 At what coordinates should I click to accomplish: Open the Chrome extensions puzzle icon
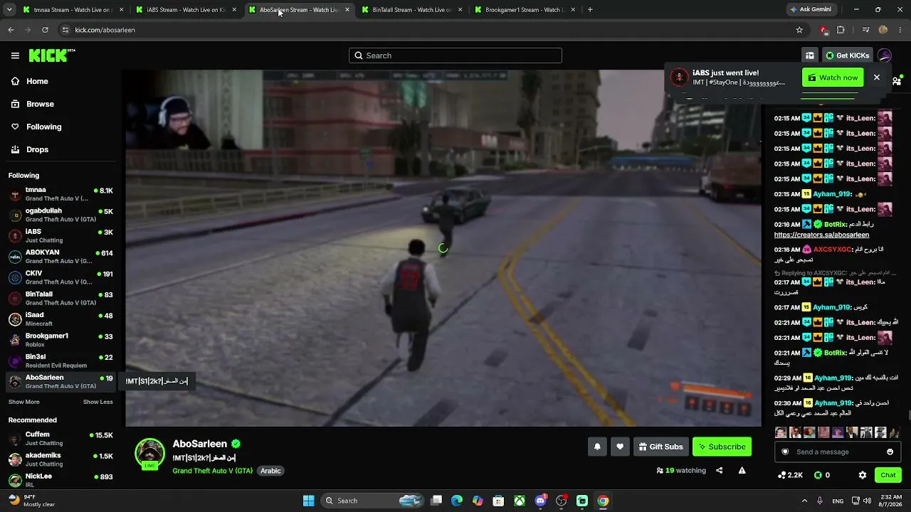(841, 30)
